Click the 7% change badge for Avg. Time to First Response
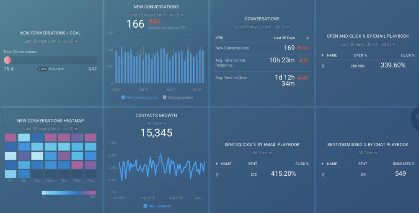Image resolution: width=419 pixels, height=213 pixels. coord(303,60)
